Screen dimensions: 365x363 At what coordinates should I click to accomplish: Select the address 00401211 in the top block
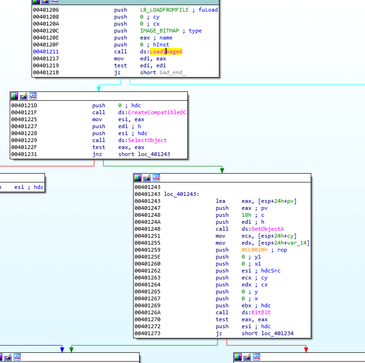pyautogui.click(x=46, y=52)
